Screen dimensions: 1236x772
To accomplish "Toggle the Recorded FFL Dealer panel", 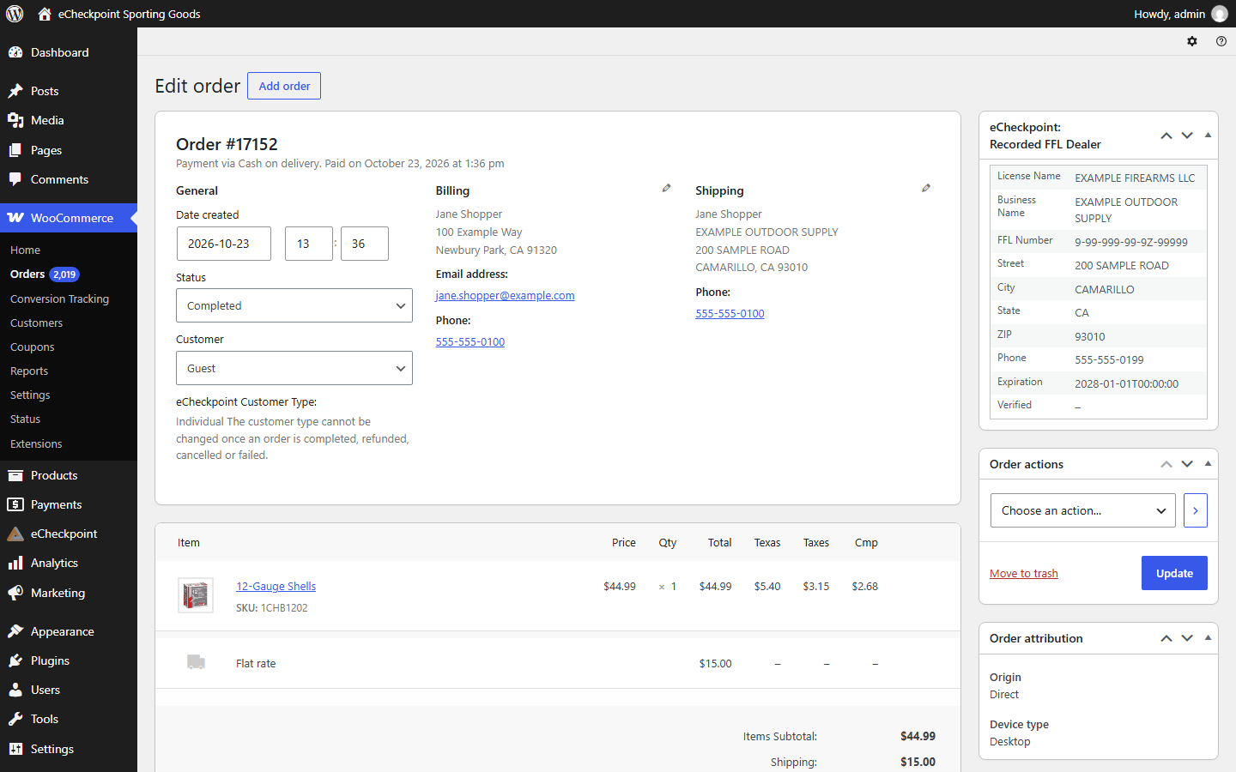I will pyautogui.click(x=1208, y=136).
